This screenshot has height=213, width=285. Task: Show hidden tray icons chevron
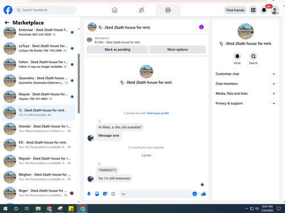(246, 208)
